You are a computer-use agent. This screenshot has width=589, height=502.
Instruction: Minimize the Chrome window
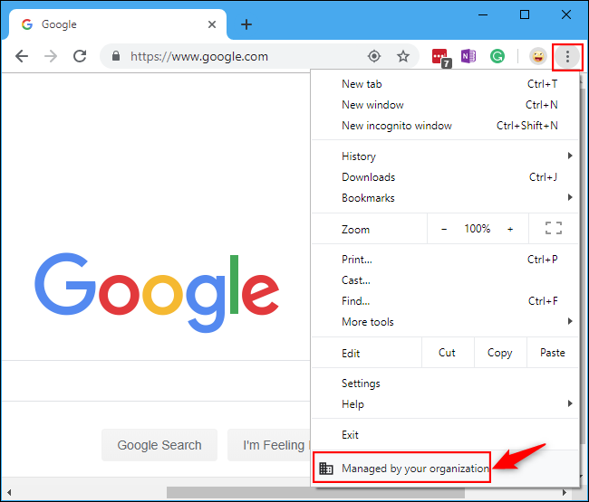coord(483,15)
